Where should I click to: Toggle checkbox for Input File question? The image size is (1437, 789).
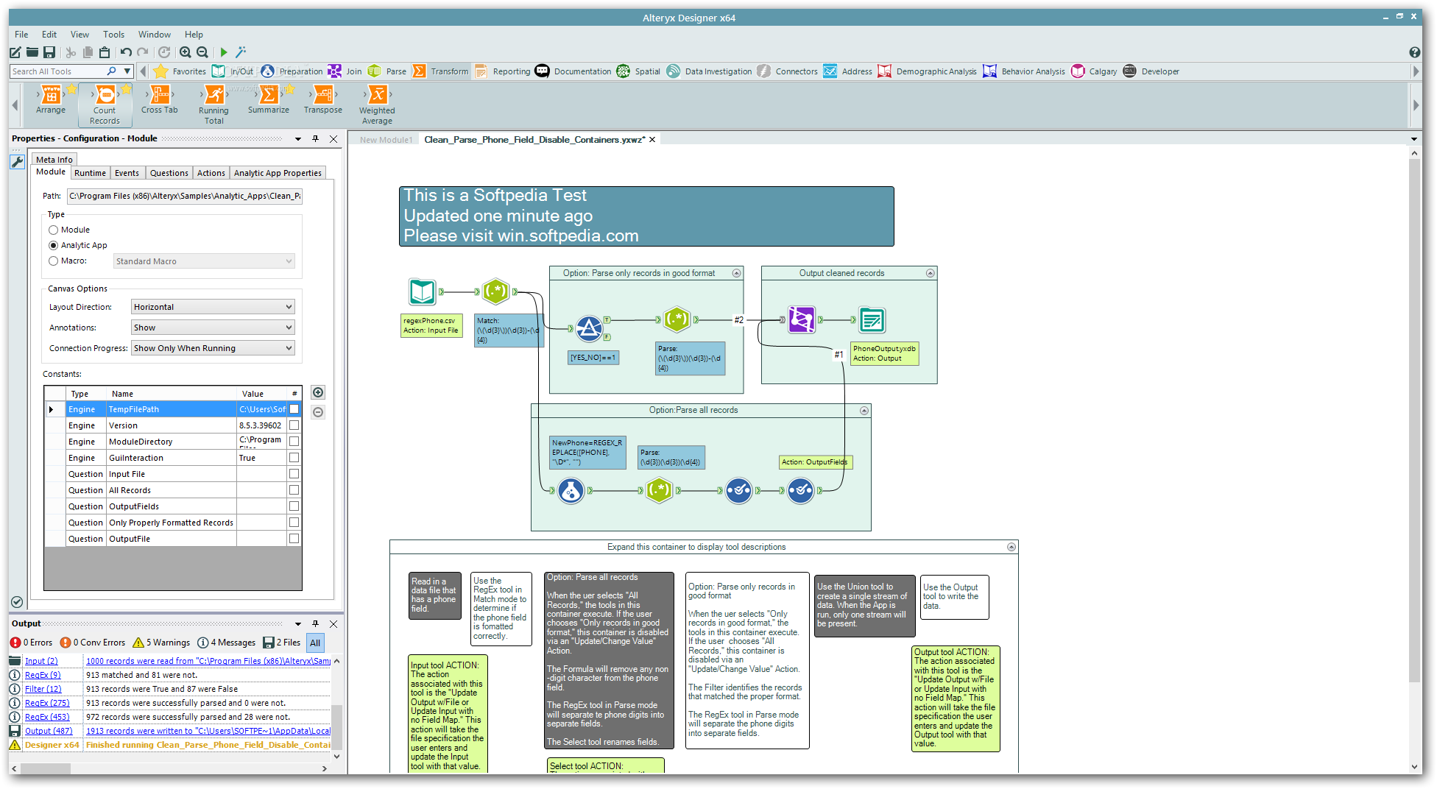(294, 474)
